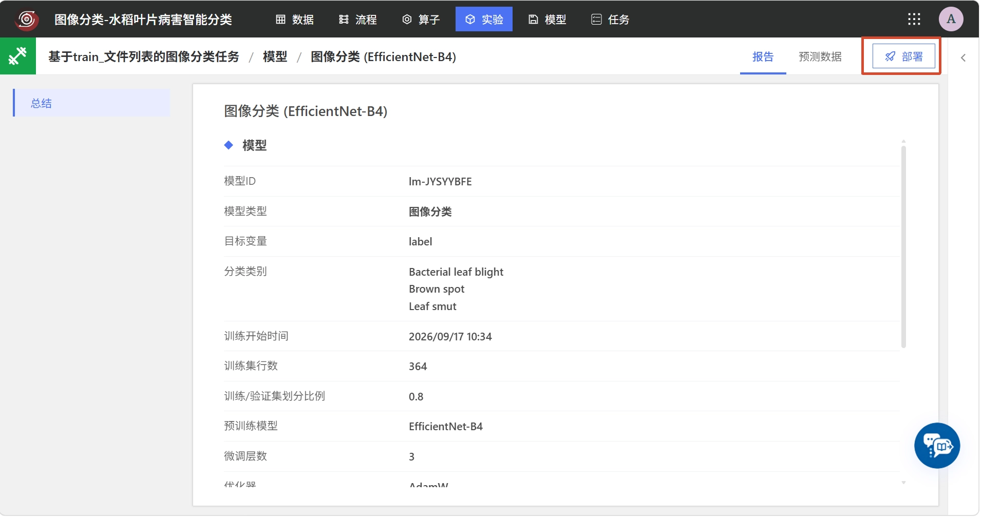Click the scroll up arrow in report

(x=903, y=141)
